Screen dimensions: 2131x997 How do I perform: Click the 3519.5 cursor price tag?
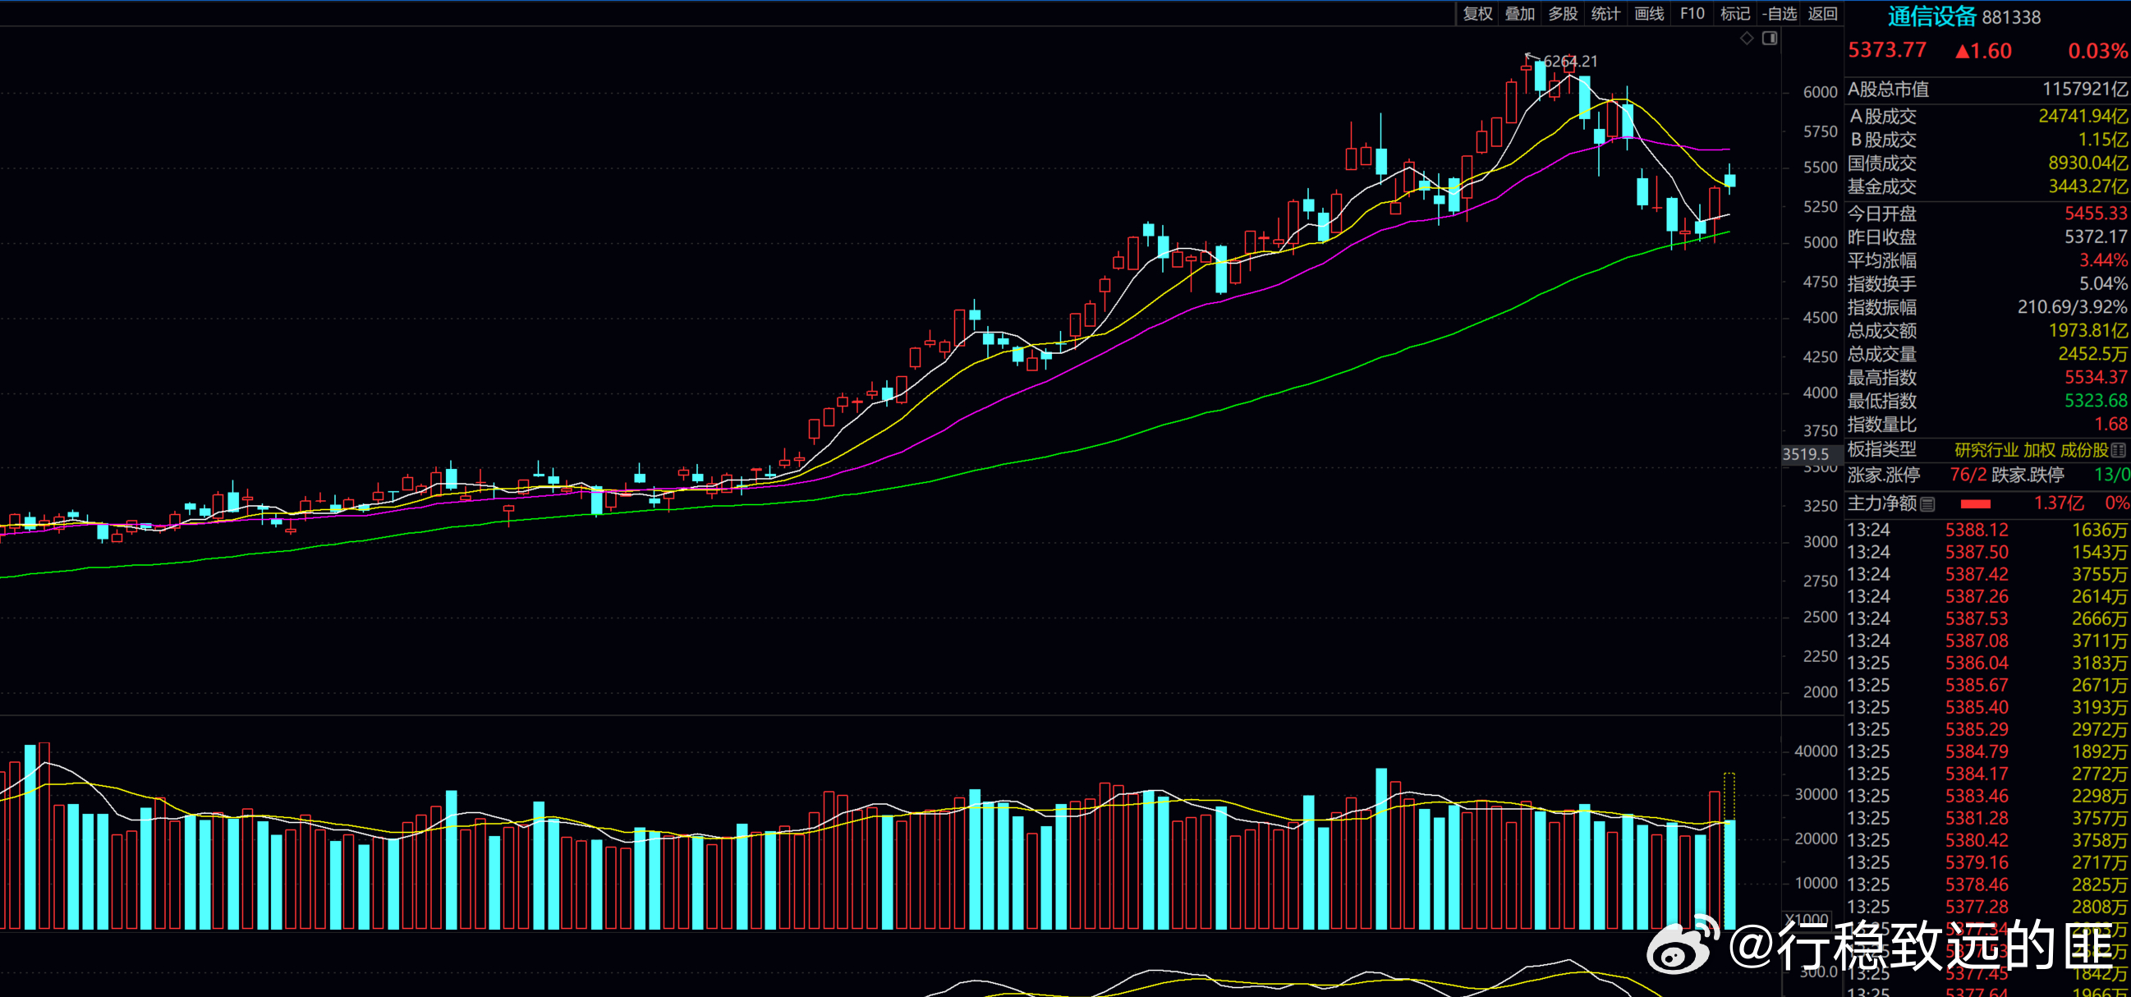point(1805,454)
